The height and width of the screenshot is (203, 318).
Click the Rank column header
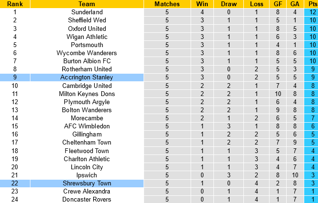pos(15,4)
